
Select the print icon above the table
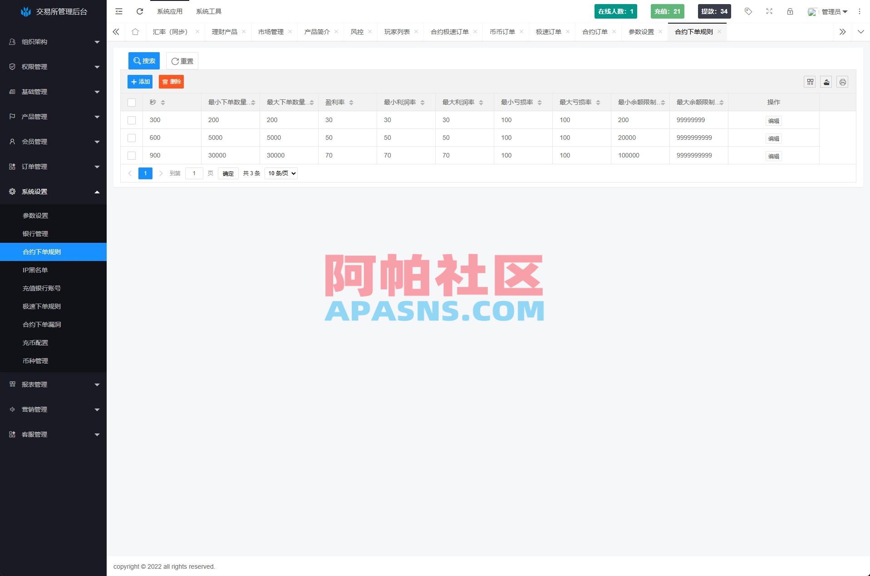pos(842,82)
